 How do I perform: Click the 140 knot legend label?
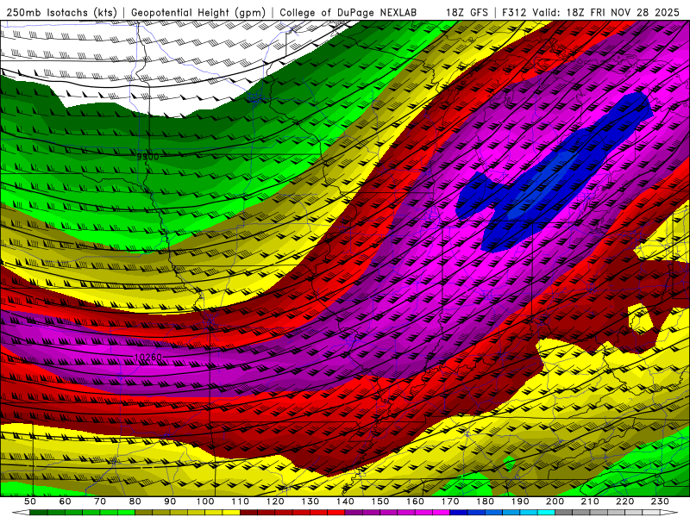346,501
